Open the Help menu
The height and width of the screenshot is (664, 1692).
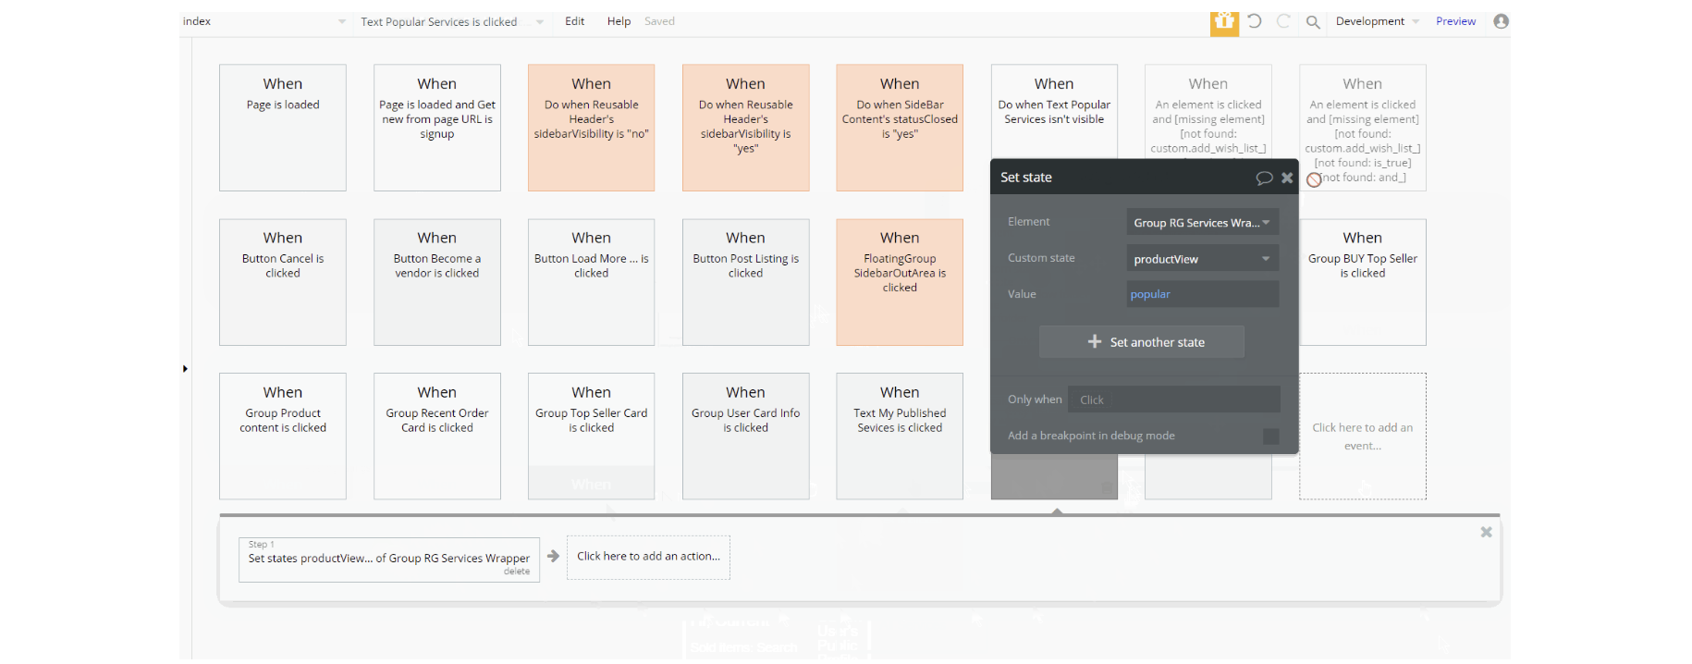[619, 21]
